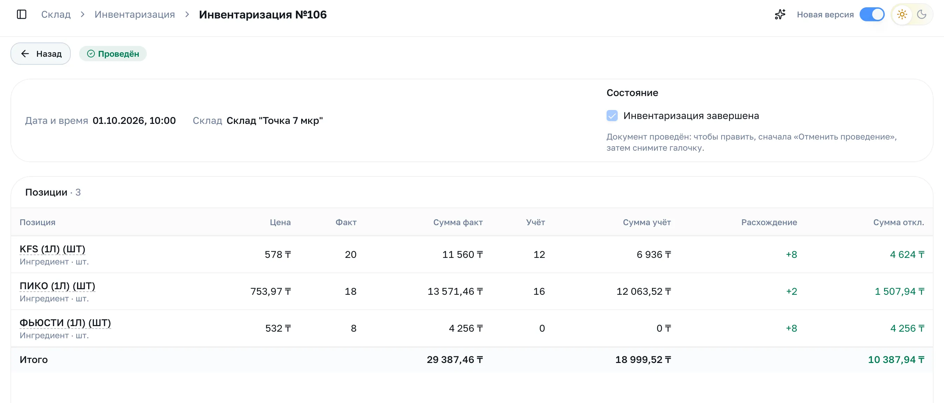The height and width of the screenshot is (403, 944).
Task: Open the KFS (1Л) (ШТ) position
Action: pyautogui.click(x=52, y=249)
